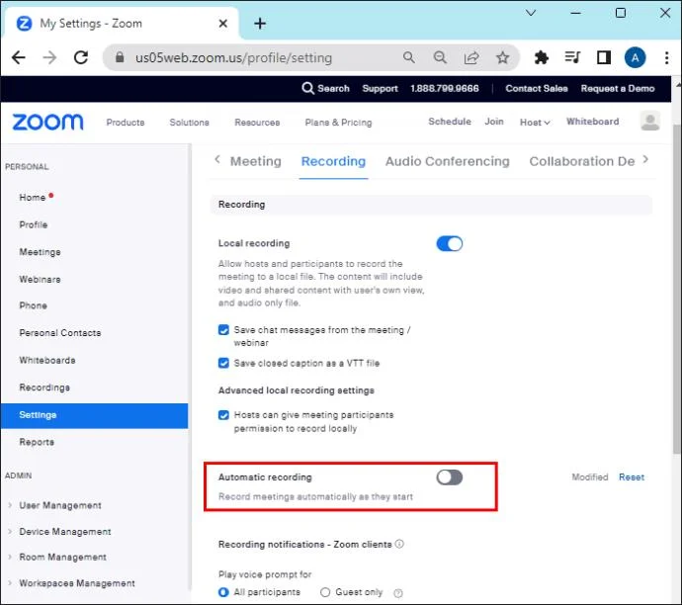Viewport: 682px width, 605px height.
Task: Open Personal Contacts in sidebar
Action: [60, 333]
